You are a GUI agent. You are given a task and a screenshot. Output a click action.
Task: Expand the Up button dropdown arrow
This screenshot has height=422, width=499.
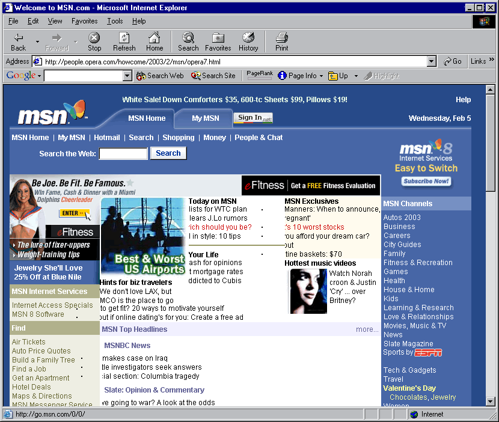coord(356,76)
